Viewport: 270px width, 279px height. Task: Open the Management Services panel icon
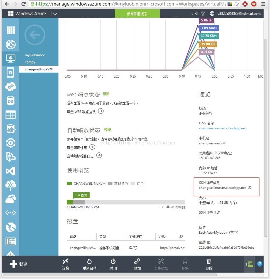coord(11,242)
